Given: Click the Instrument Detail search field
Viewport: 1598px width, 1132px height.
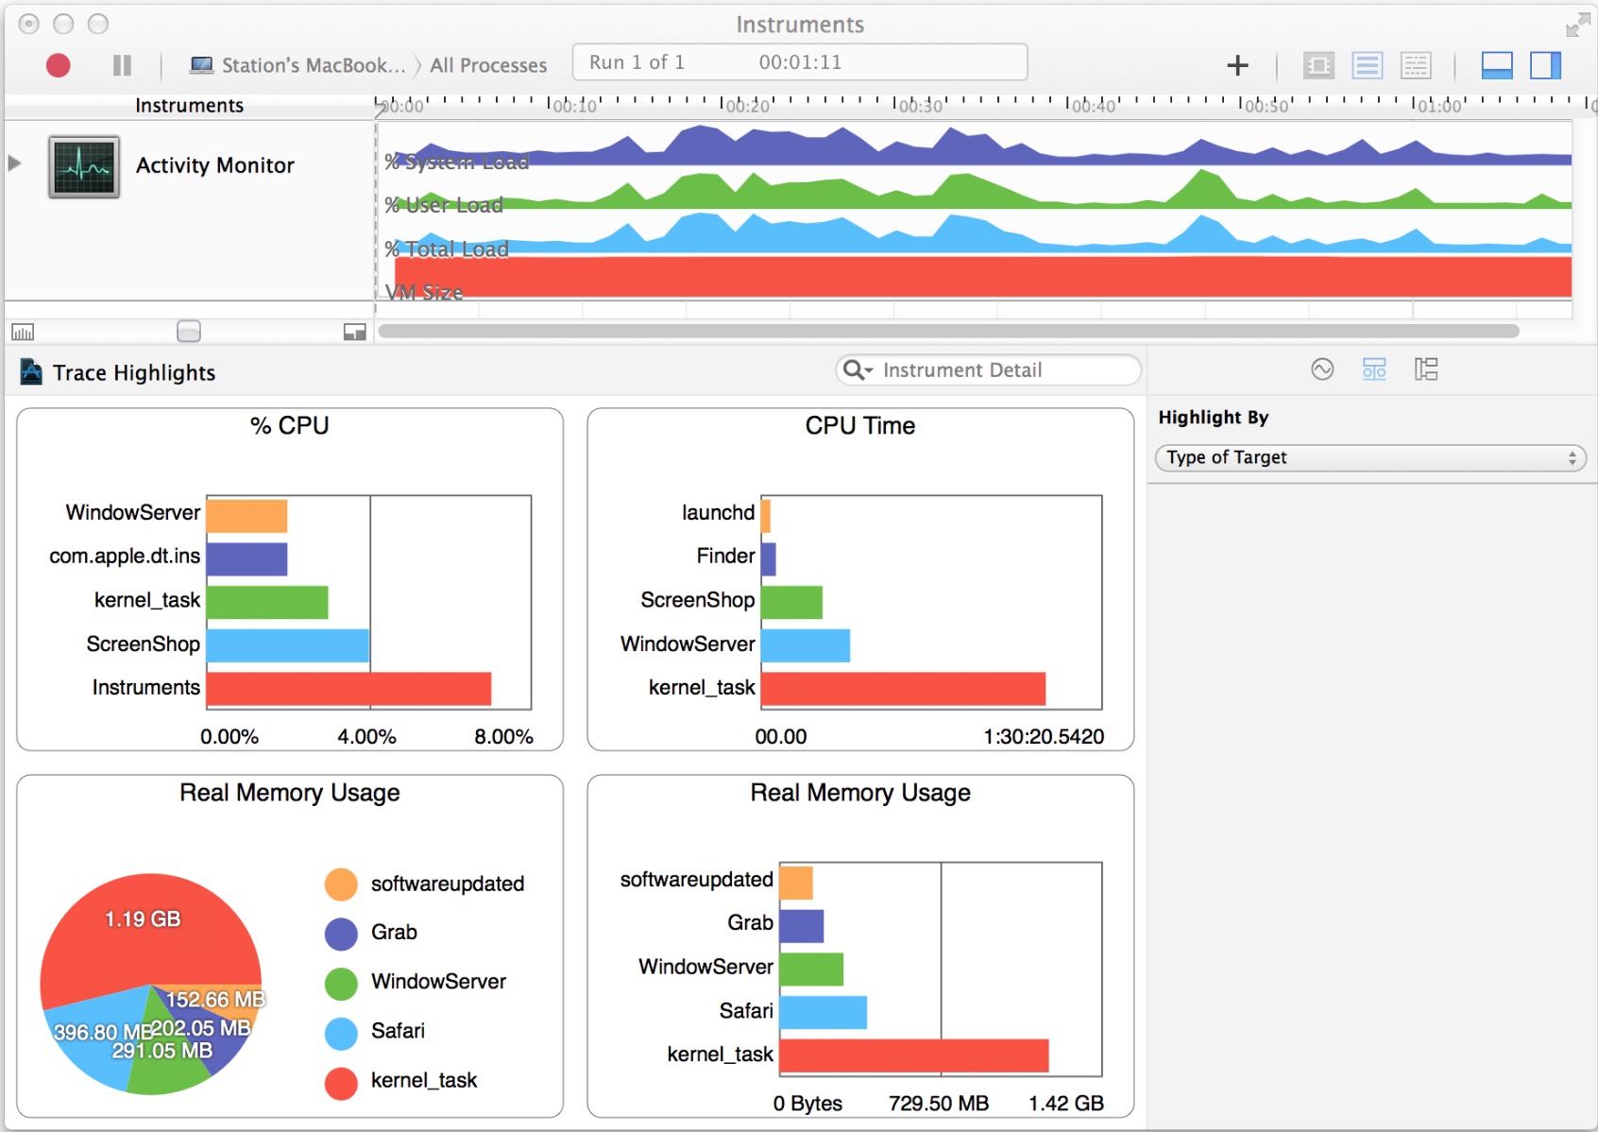Looking at the screenshot, I should (x=989, y=370).
